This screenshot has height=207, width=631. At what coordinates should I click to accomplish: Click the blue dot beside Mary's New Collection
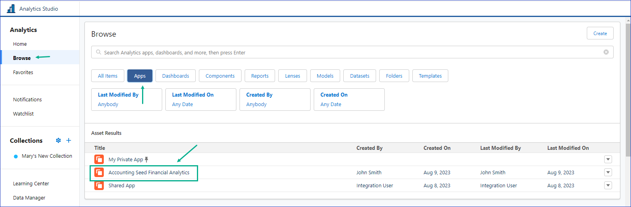[16, 157]
